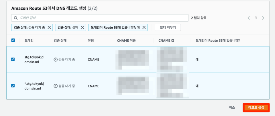Screen dimensions: 275x116
Task: Select page number 1 in pagination
Action: tap(256, 18)
